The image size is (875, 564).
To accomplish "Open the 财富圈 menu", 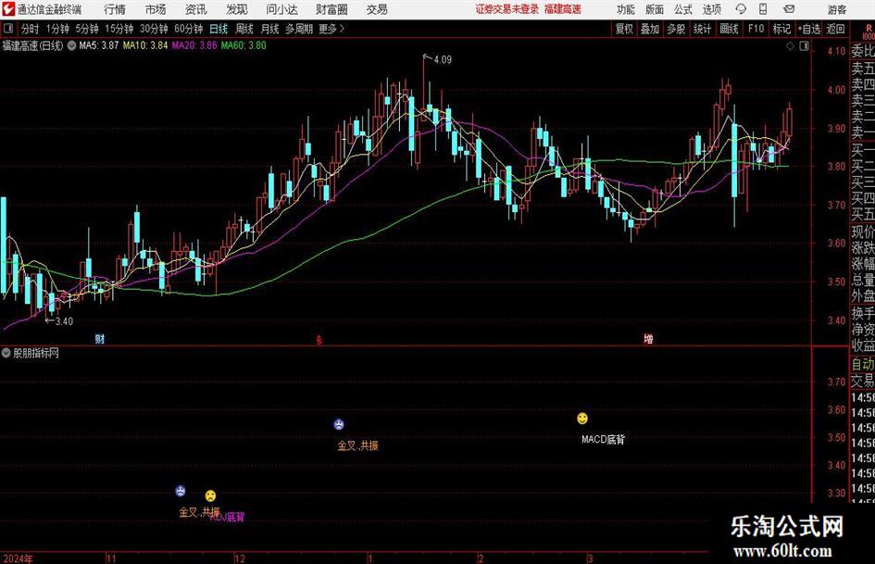I will (x=331, y=9).
